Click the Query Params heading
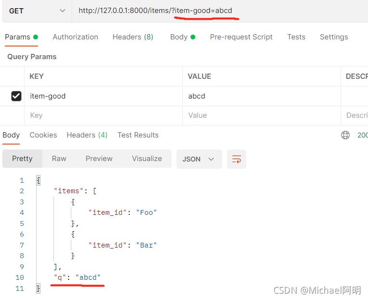 32,57
